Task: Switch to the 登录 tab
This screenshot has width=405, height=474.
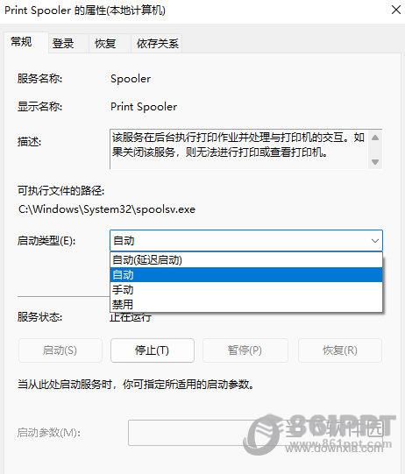Action: pyautogui.click(x=63, y=44)
